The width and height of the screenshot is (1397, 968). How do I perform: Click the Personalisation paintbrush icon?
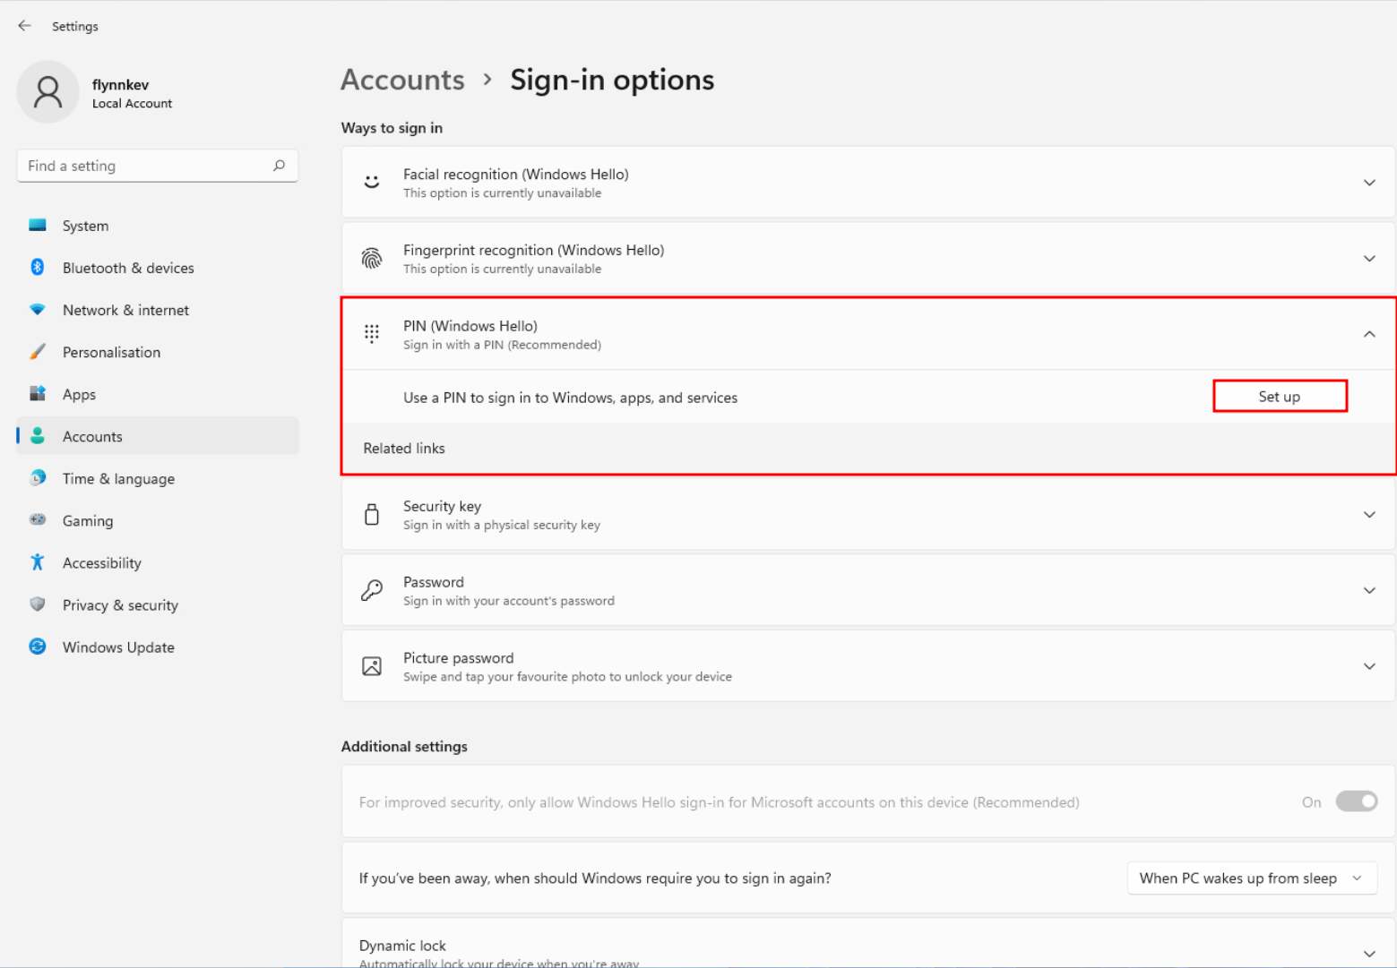pos(38,352)
